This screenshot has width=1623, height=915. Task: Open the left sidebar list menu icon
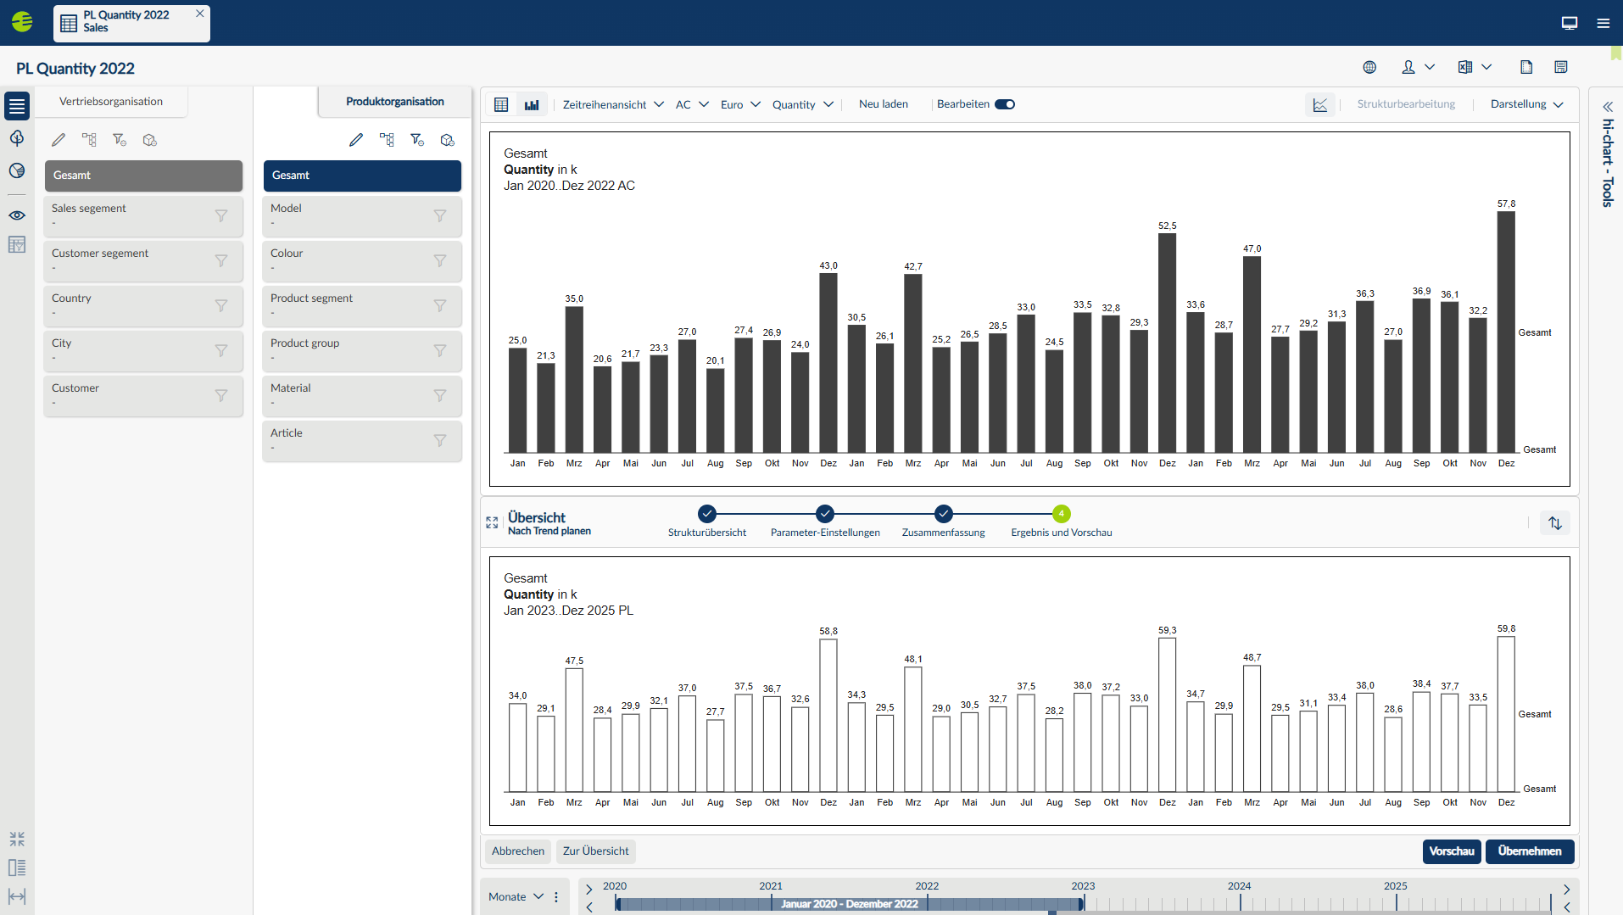tap(17, 106)
